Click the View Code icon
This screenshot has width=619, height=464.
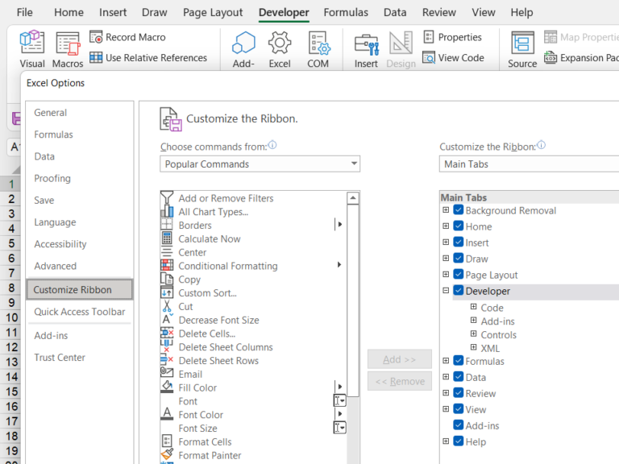[x=429, y=58]
